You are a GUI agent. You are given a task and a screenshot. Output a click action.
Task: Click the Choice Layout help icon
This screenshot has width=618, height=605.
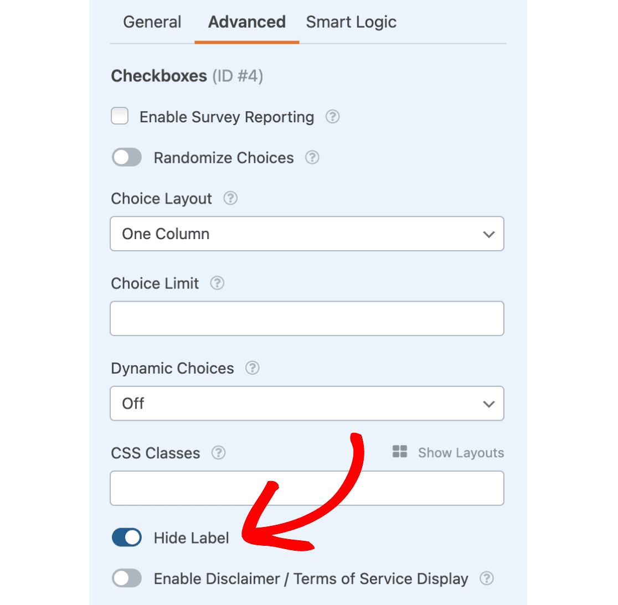coord(230,198)
